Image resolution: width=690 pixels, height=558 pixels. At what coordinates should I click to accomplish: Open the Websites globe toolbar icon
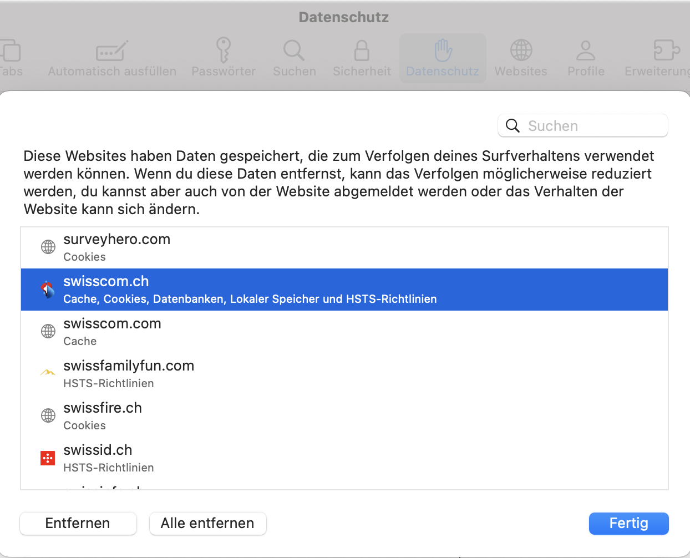[521, 50]
